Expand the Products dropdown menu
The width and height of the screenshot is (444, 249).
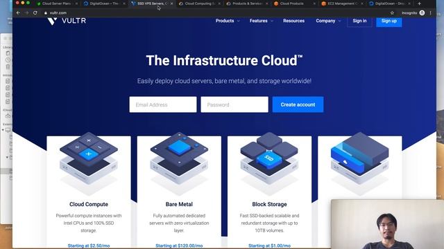[228, 21]
